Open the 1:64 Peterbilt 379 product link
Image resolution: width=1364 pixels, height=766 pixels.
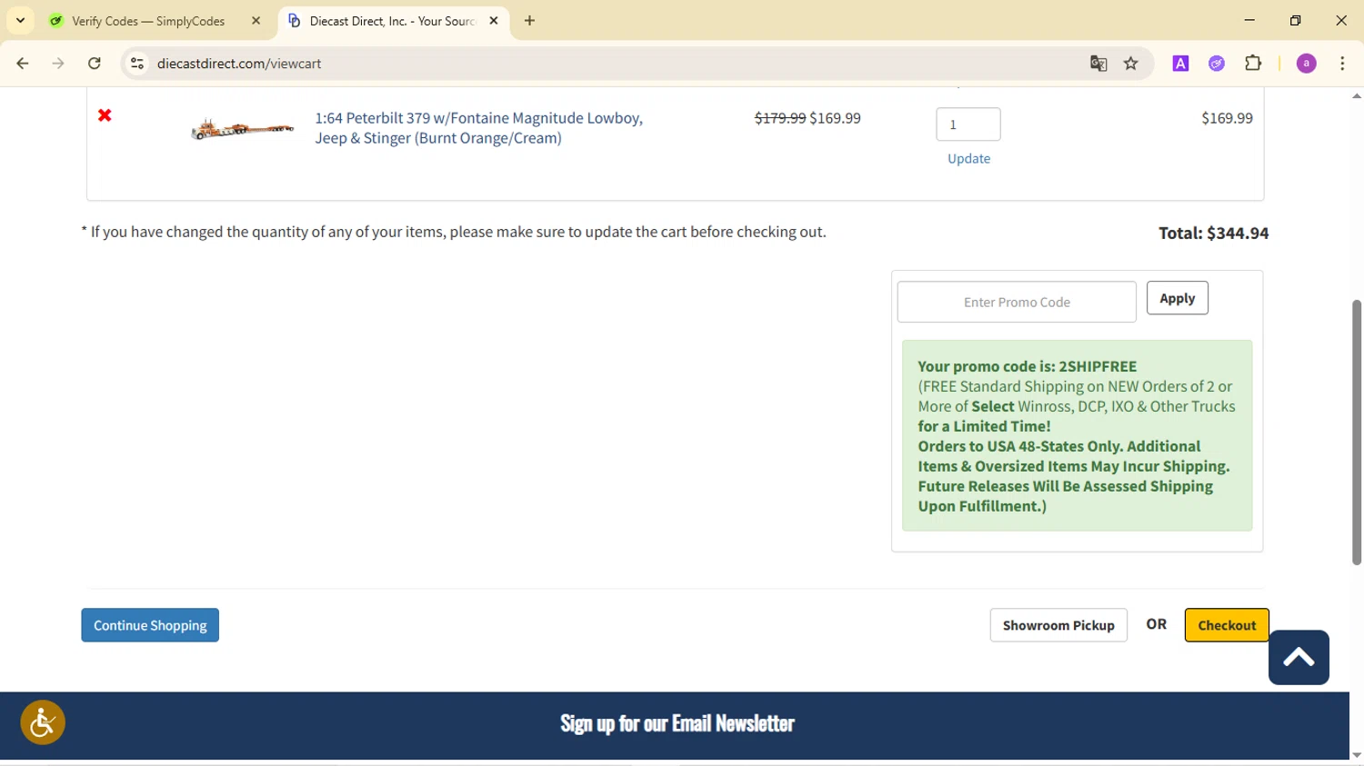tap(478, 128)
